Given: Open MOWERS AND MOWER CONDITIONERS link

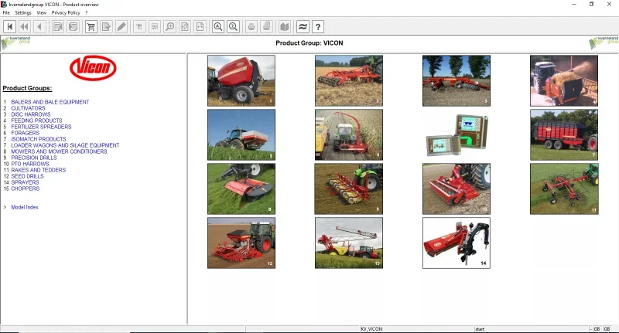Looking at the screenshot, I should pyautogui.click(x=60, y=151).
